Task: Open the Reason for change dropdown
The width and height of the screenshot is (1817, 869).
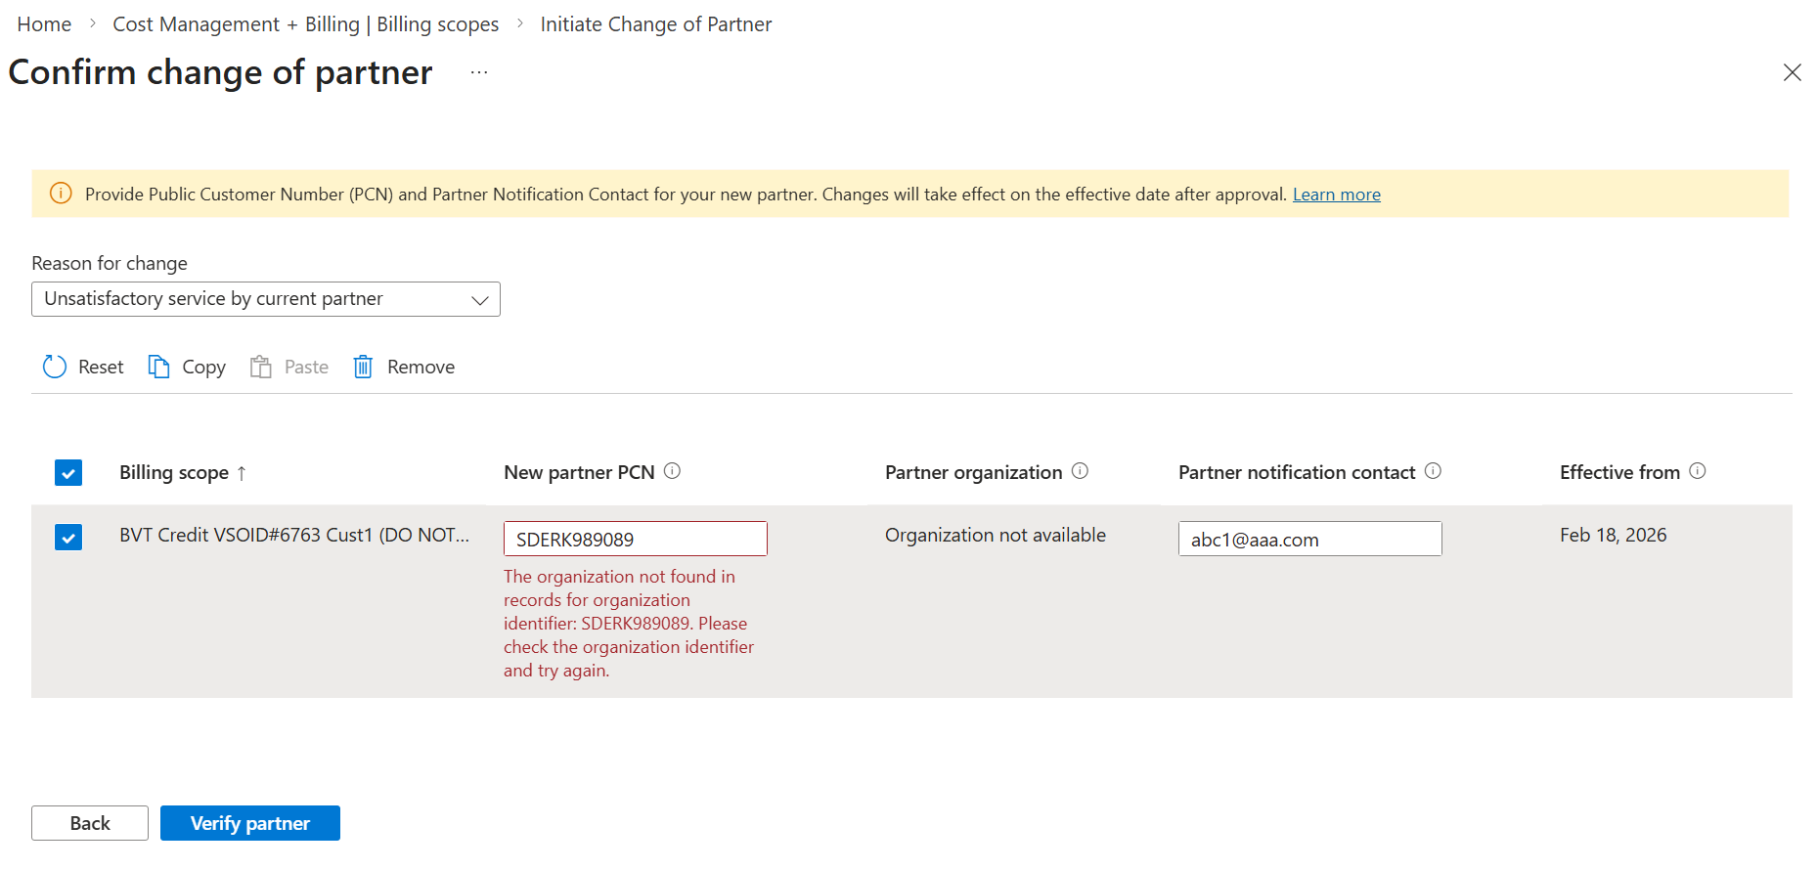Action: point(265,299)
